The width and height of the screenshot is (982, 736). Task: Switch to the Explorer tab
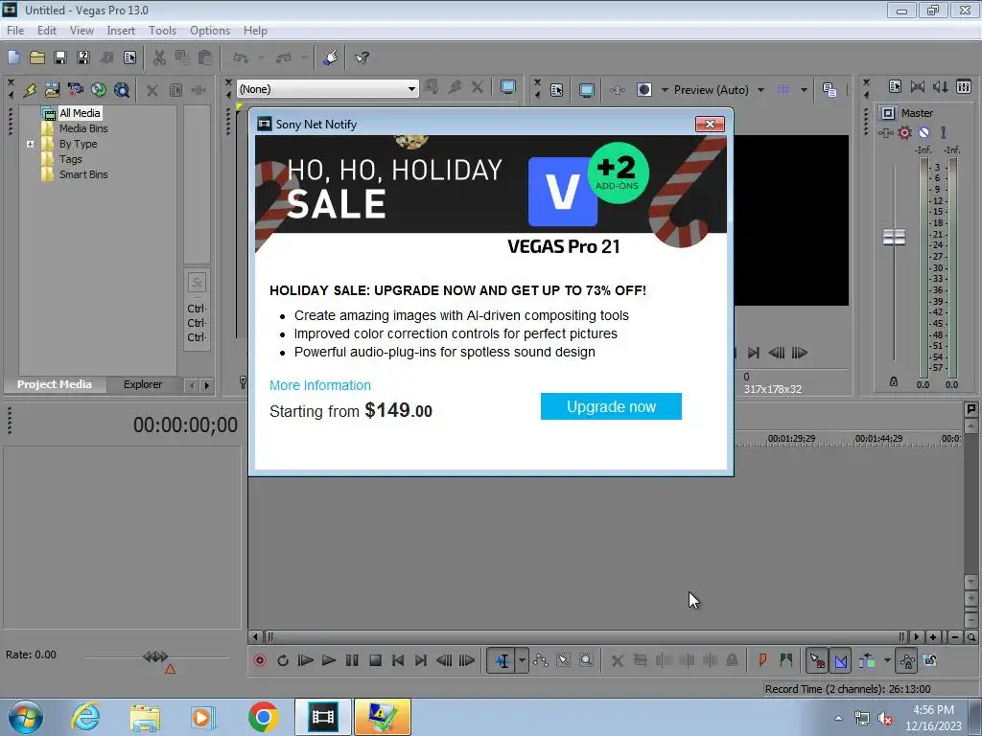[x=143, y=384]
